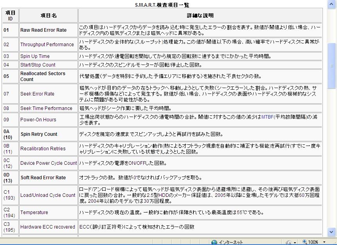Click the Internet zone globe icon
The image size is (337, 245).
tap(214, 242)
